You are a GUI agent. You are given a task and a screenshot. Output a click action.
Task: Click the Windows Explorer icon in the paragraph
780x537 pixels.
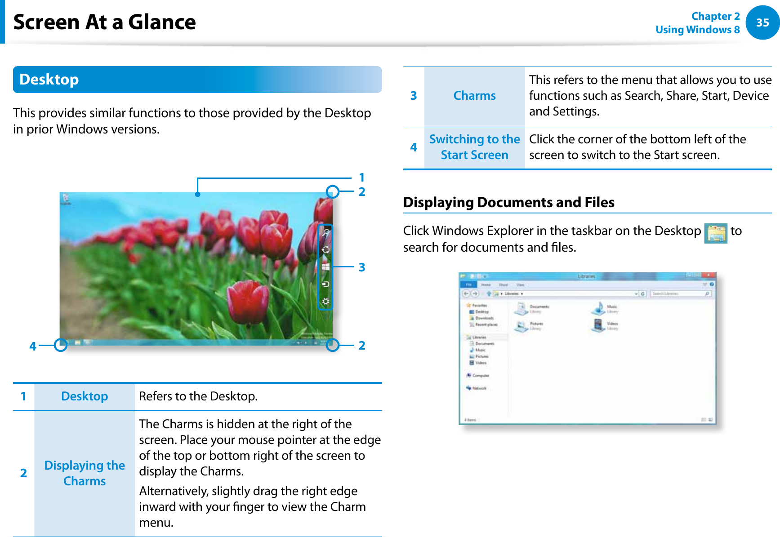[x=716, y=233]
